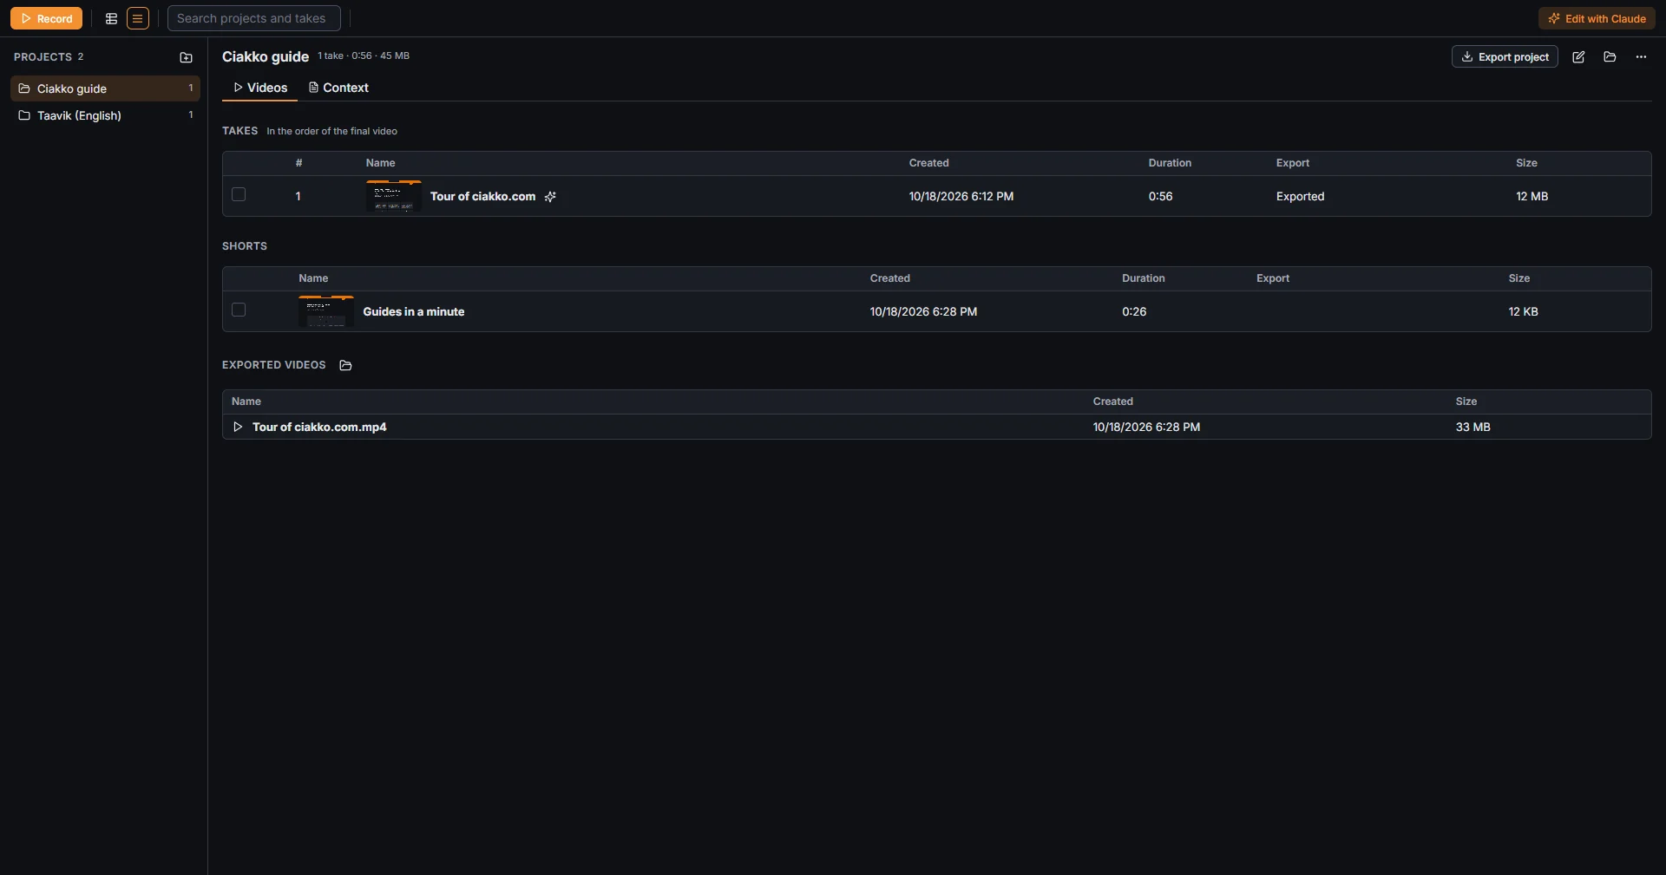Open project folder icon in header
This screenshot has height=875, width=1666.
pyautogui.click(x=1610, y=57)
